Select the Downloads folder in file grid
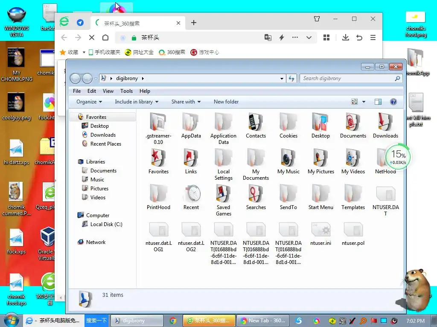This screenshot has width=437, height=327. (385, 126)
